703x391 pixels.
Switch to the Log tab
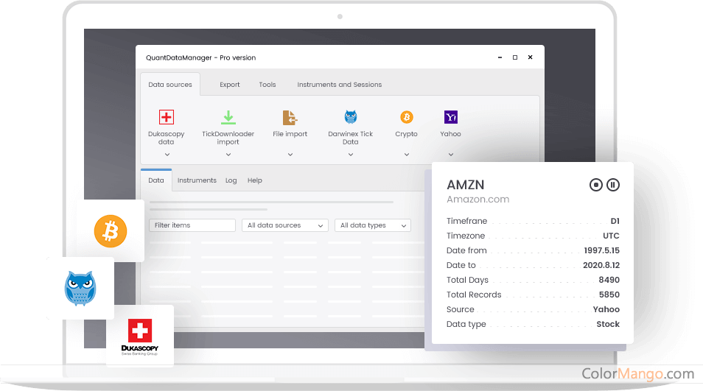[231, 180]
